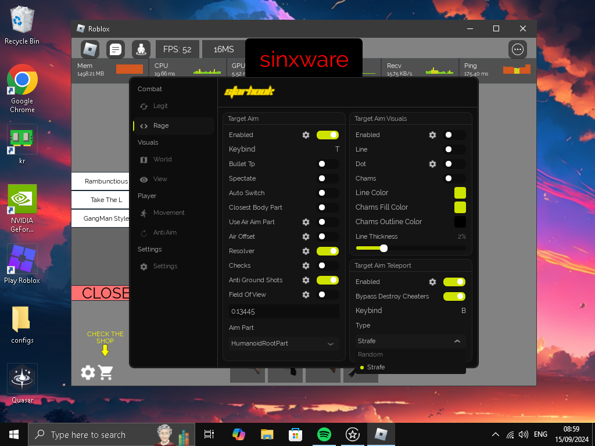Open File Explorer from the taskbar
Image resolution: width=595 pixels, height=446 pixels.
pos(267,434)
